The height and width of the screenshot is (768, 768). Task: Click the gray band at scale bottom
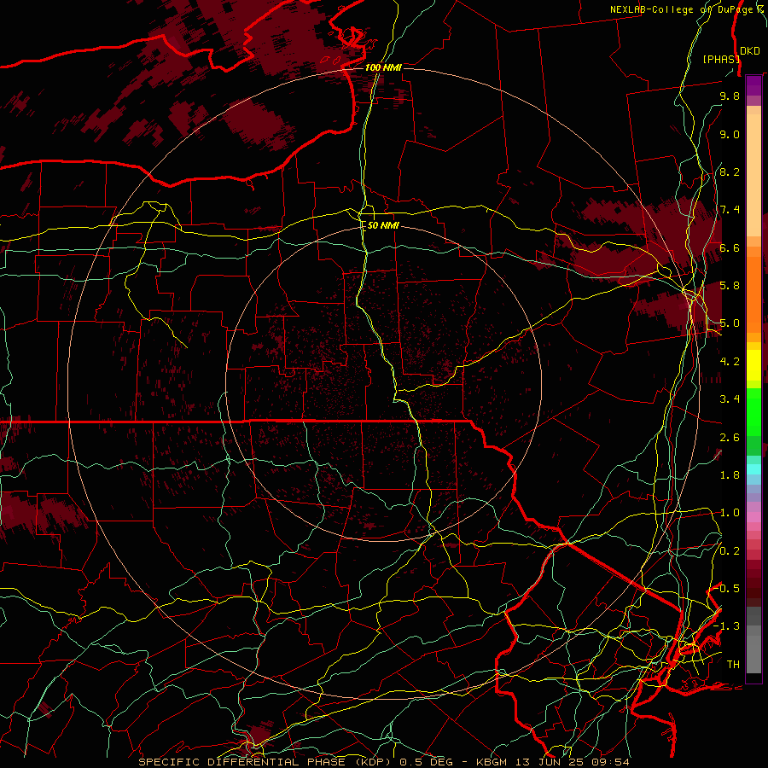tap(753, 642)
